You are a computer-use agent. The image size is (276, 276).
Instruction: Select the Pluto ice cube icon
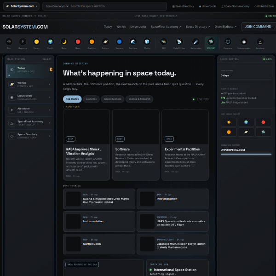point(147,43)
